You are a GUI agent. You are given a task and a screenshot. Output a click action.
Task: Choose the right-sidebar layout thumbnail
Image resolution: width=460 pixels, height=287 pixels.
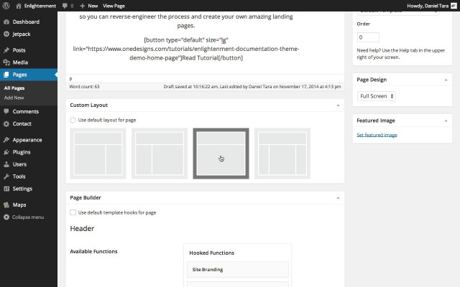pyautogui.click(x=98, y=154)
